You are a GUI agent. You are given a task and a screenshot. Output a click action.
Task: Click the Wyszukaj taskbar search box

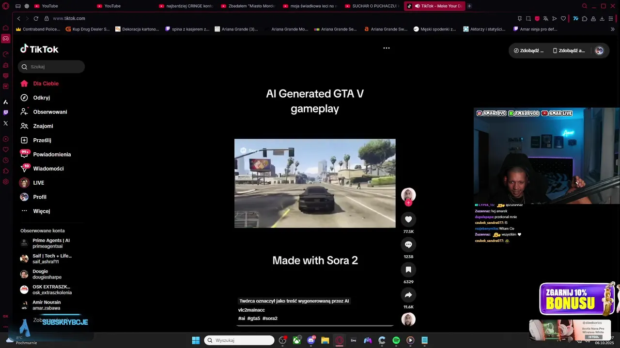point(239,340)
